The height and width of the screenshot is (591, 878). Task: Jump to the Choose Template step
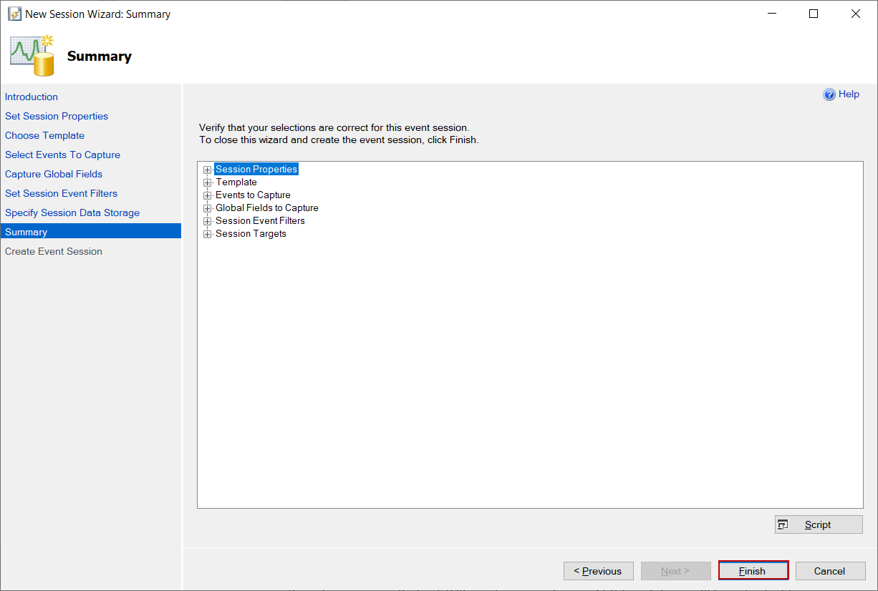coord(44,135)
